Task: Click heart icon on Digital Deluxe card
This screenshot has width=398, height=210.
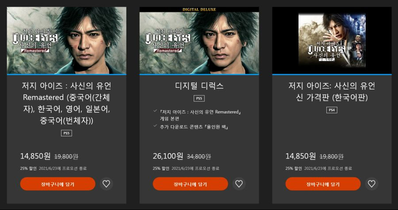Action: click(x=239, y=184)
